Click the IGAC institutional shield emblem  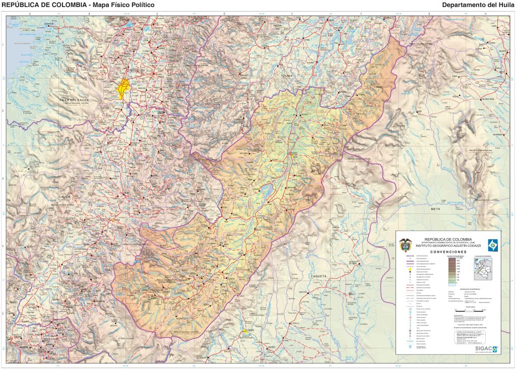[493, 246]
